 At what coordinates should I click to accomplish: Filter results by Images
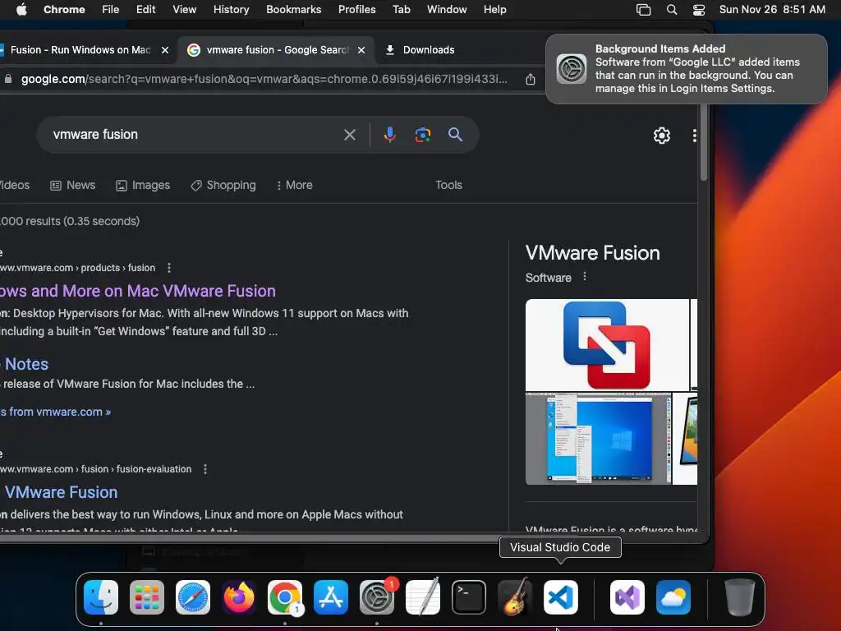(x=143, y=185)
